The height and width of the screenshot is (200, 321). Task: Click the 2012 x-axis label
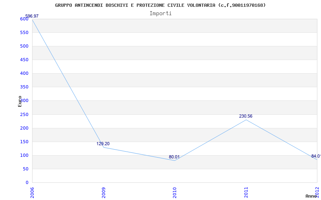pyautogui.click(x=317, y=192)
